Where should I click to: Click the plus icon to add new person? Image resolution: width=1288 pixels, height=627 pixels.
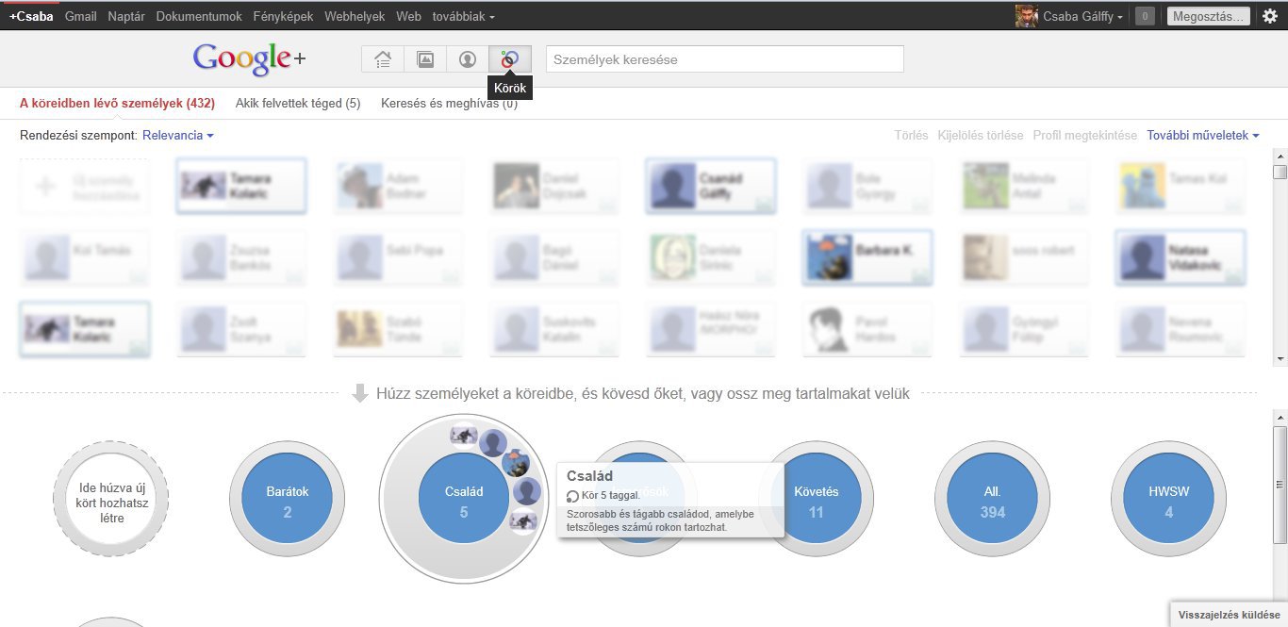coord(45,186)
